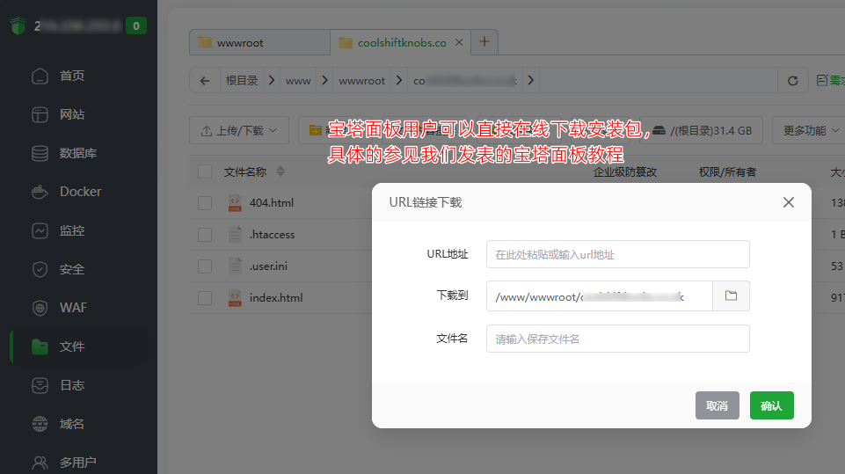Image resolution: width=845 pixels, height=474 pixels.
Task: Check the .user.ini file checkbox
Action: click(x=205, y=266)
